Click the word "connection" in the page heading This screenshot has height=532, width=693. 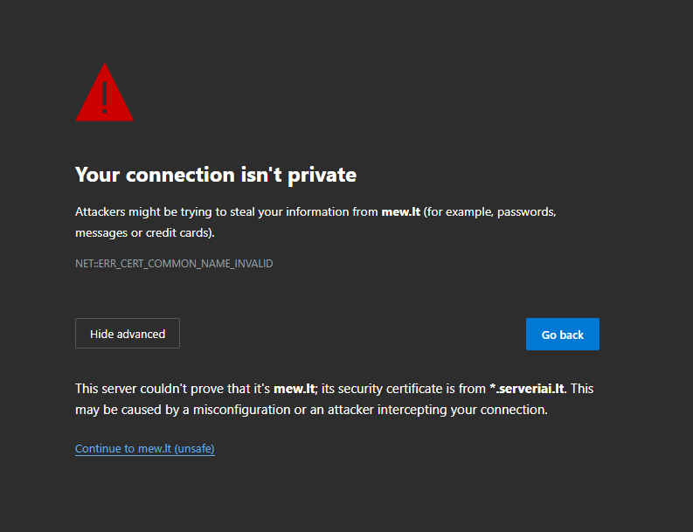click(x=180, y=175)
